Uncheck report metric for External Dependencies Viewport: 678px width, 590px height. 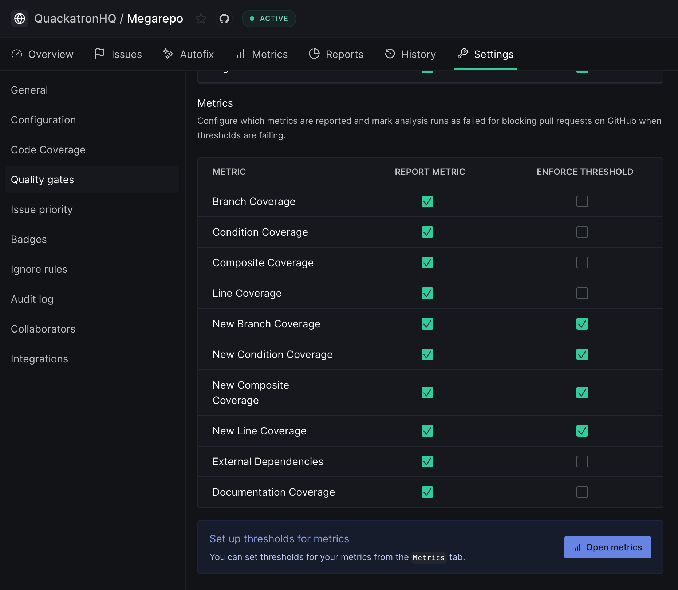click(427, 461)
